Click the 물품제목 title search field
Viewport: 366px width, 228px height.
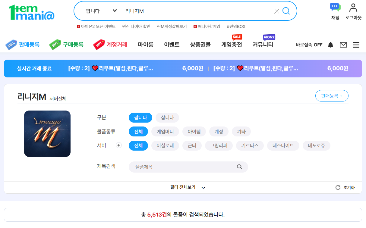pos(188,167)
